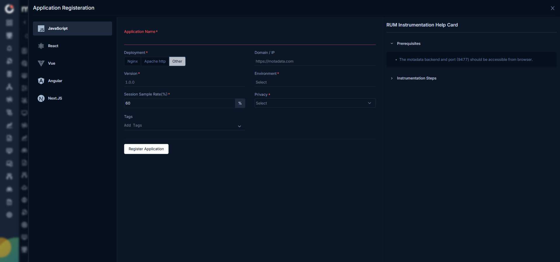Set deployment to Nginx
Viewport: 560px width, 262px height.
pyautogui.click(x=132, y=61)
